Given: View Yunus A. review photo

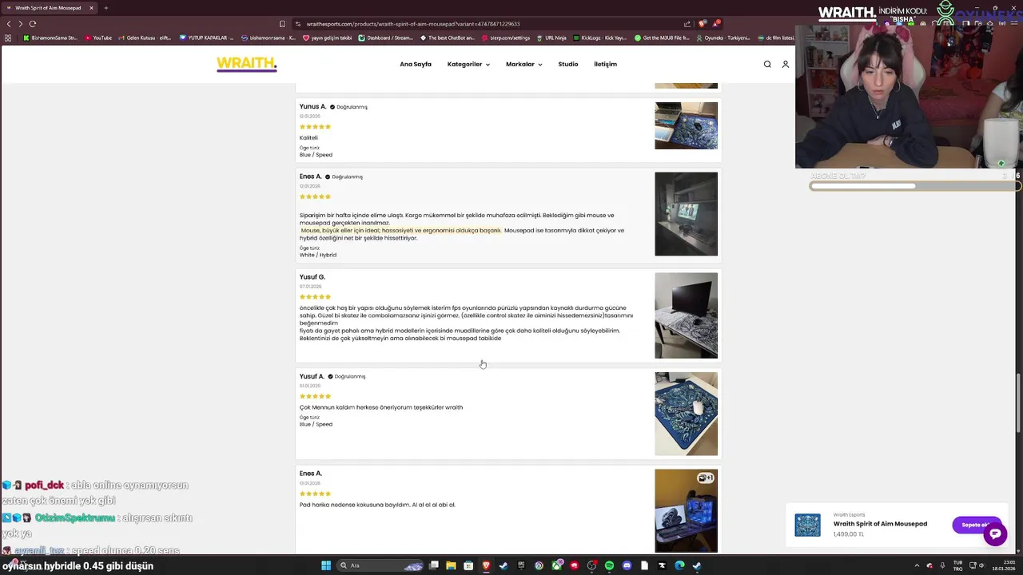Looking at the screenshot, I should 686,125.
